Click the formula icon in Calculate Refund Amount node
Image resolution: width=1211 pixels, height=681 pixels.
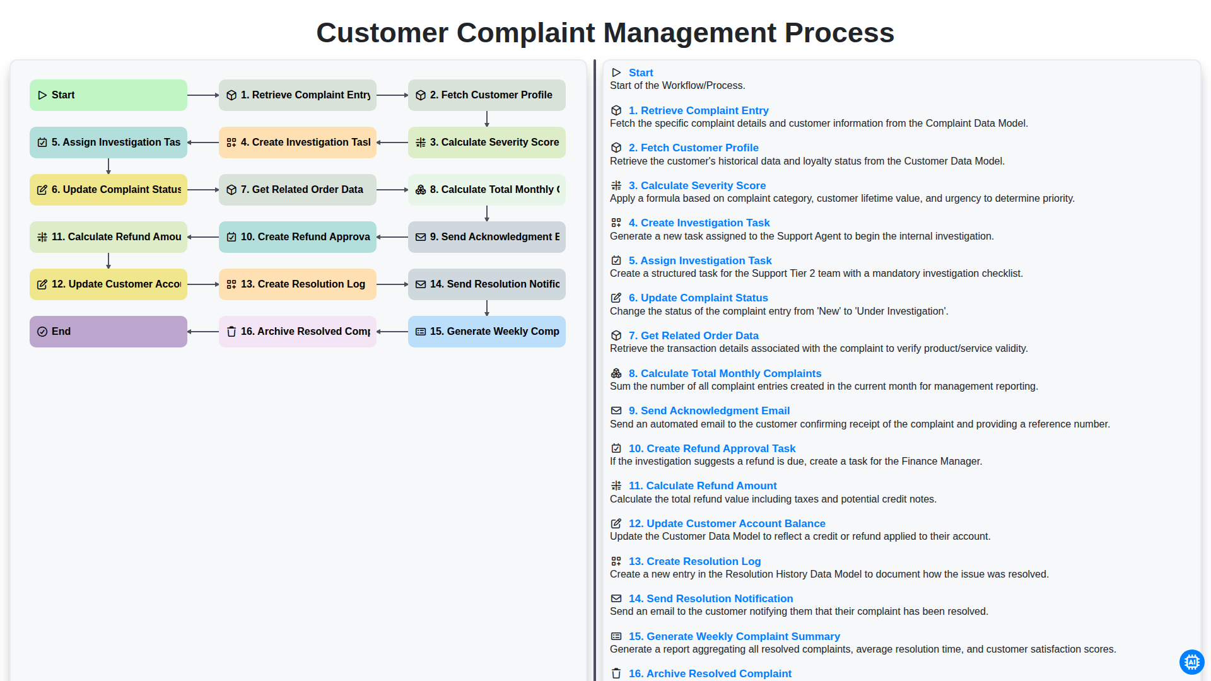click(42, 237)
